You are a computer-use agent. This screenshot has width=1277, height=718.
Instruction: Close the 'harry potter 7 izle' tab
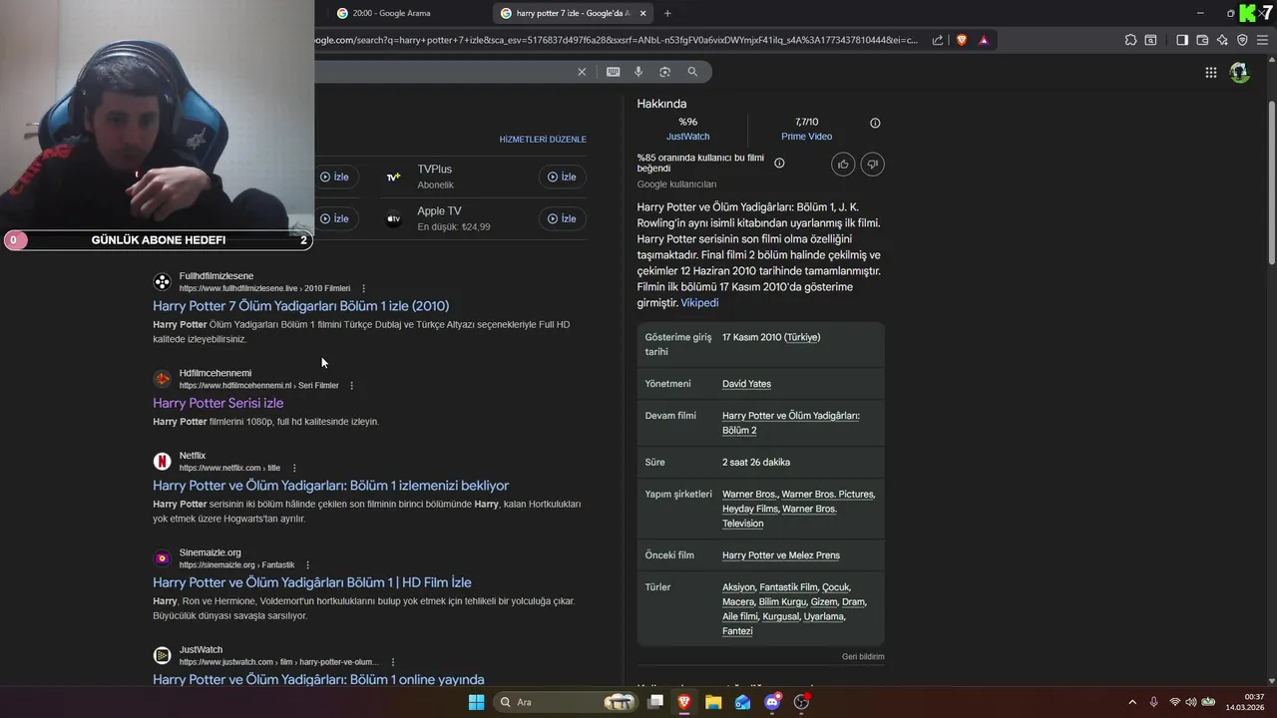[x=643, y=13]
